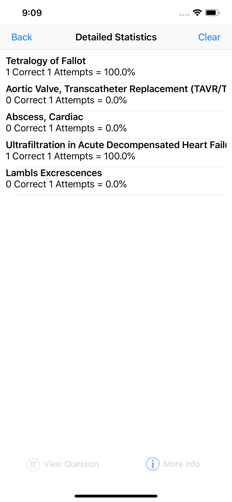Select the Tetralogy of Fallot row
This screenshot has width=232, height=502.
pyautogui.click(x=116, y=67)
